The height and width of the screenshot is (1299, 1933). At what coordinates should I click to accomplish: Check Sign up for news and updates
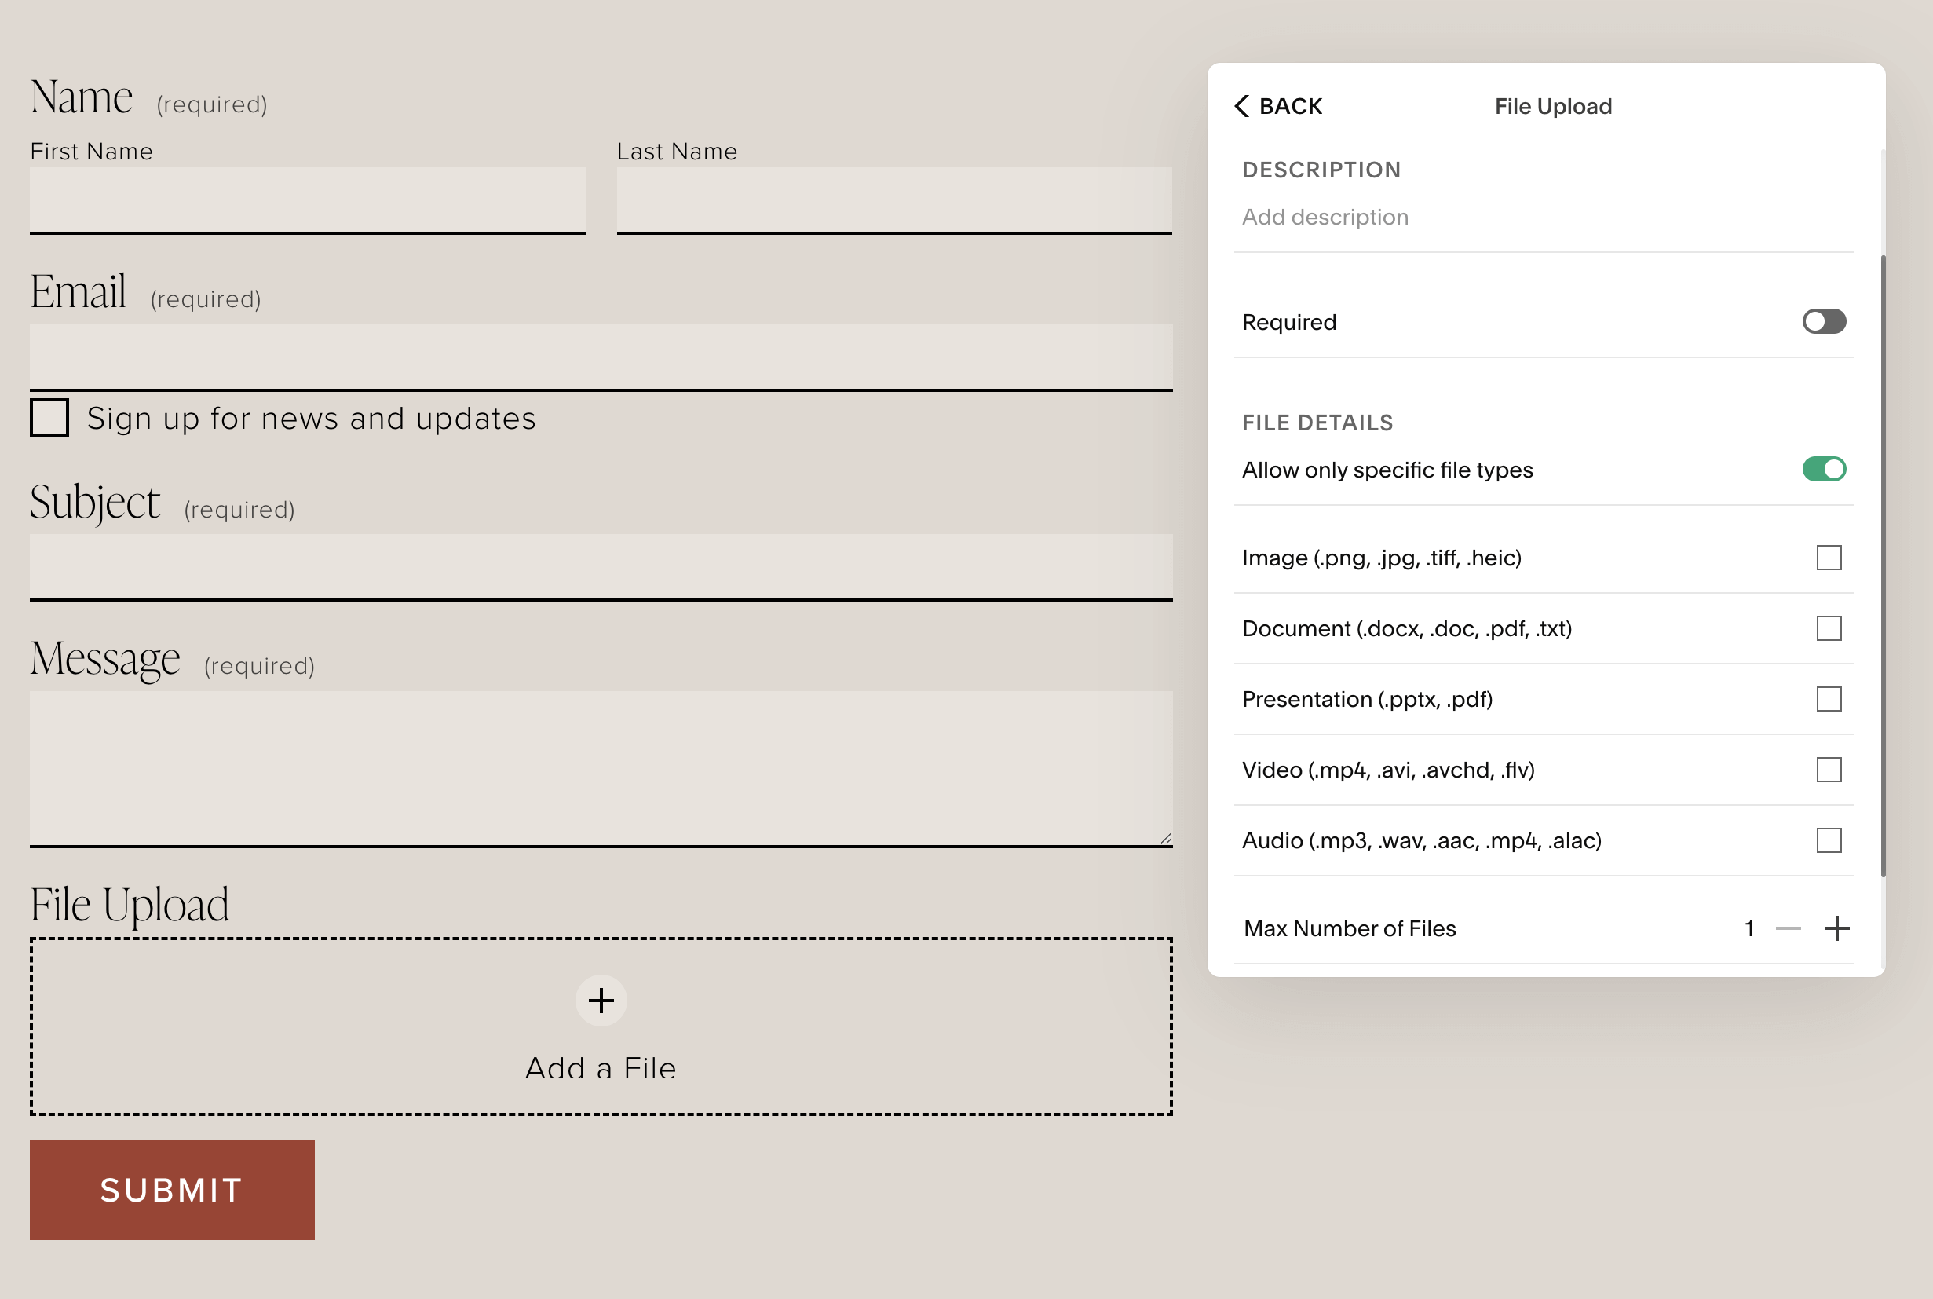(49, 418)
